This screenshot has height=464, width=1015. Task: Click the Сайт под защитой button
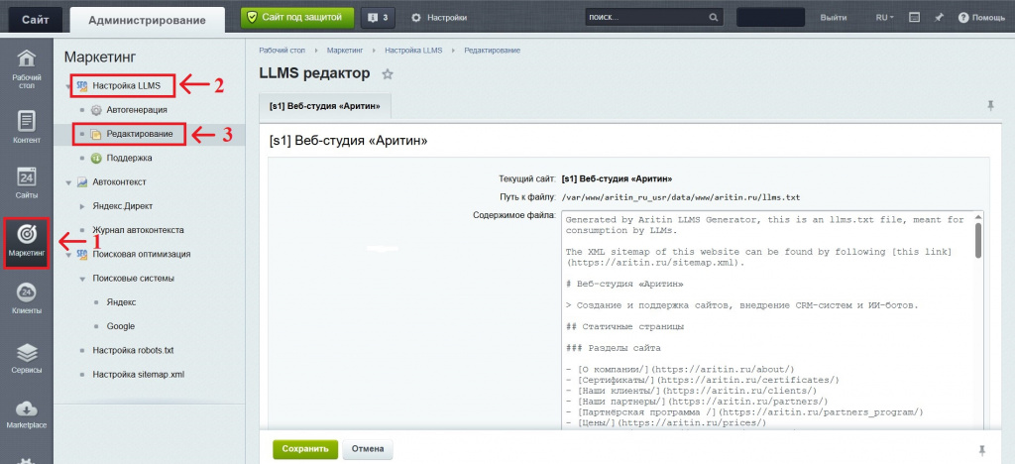pyautogui.click(x=297, y=18)
